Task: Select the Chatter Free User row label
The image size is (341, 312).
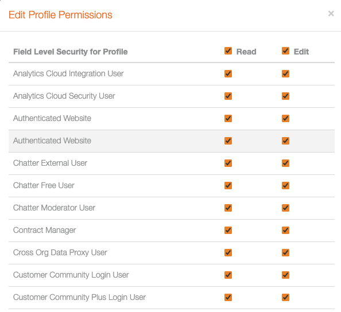Action: (44, 186)
